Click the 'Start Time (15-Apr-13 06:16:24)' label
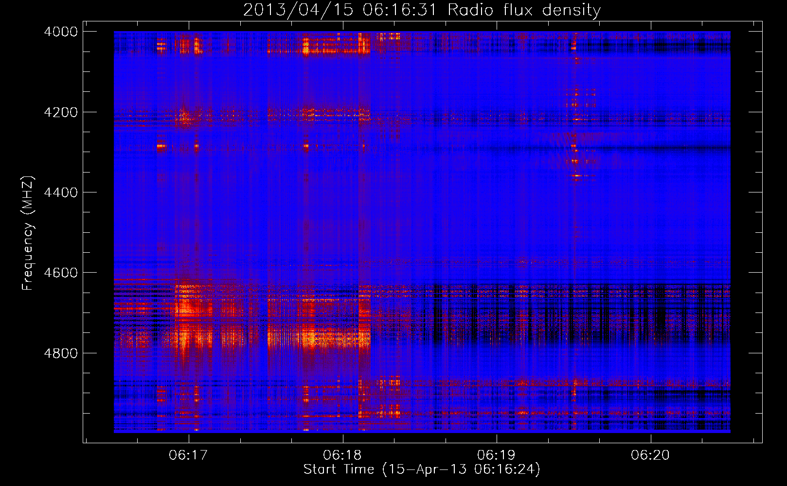 (x=422, y=469)
